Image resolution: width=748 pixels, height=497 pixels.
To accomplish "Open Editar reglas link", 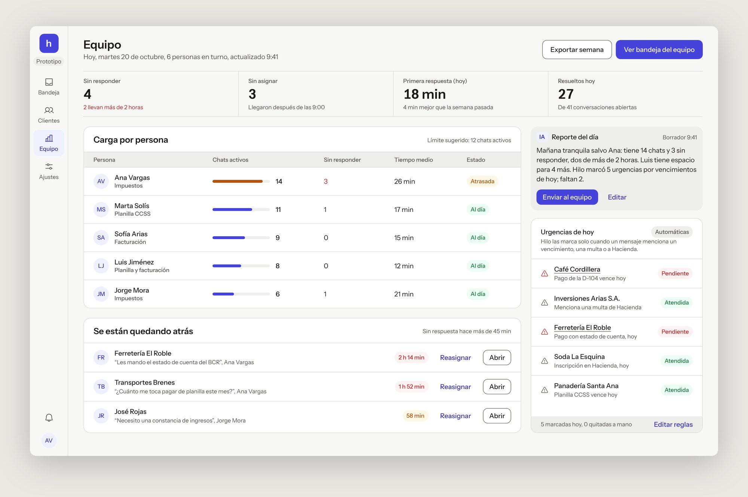I will point(673,425).
